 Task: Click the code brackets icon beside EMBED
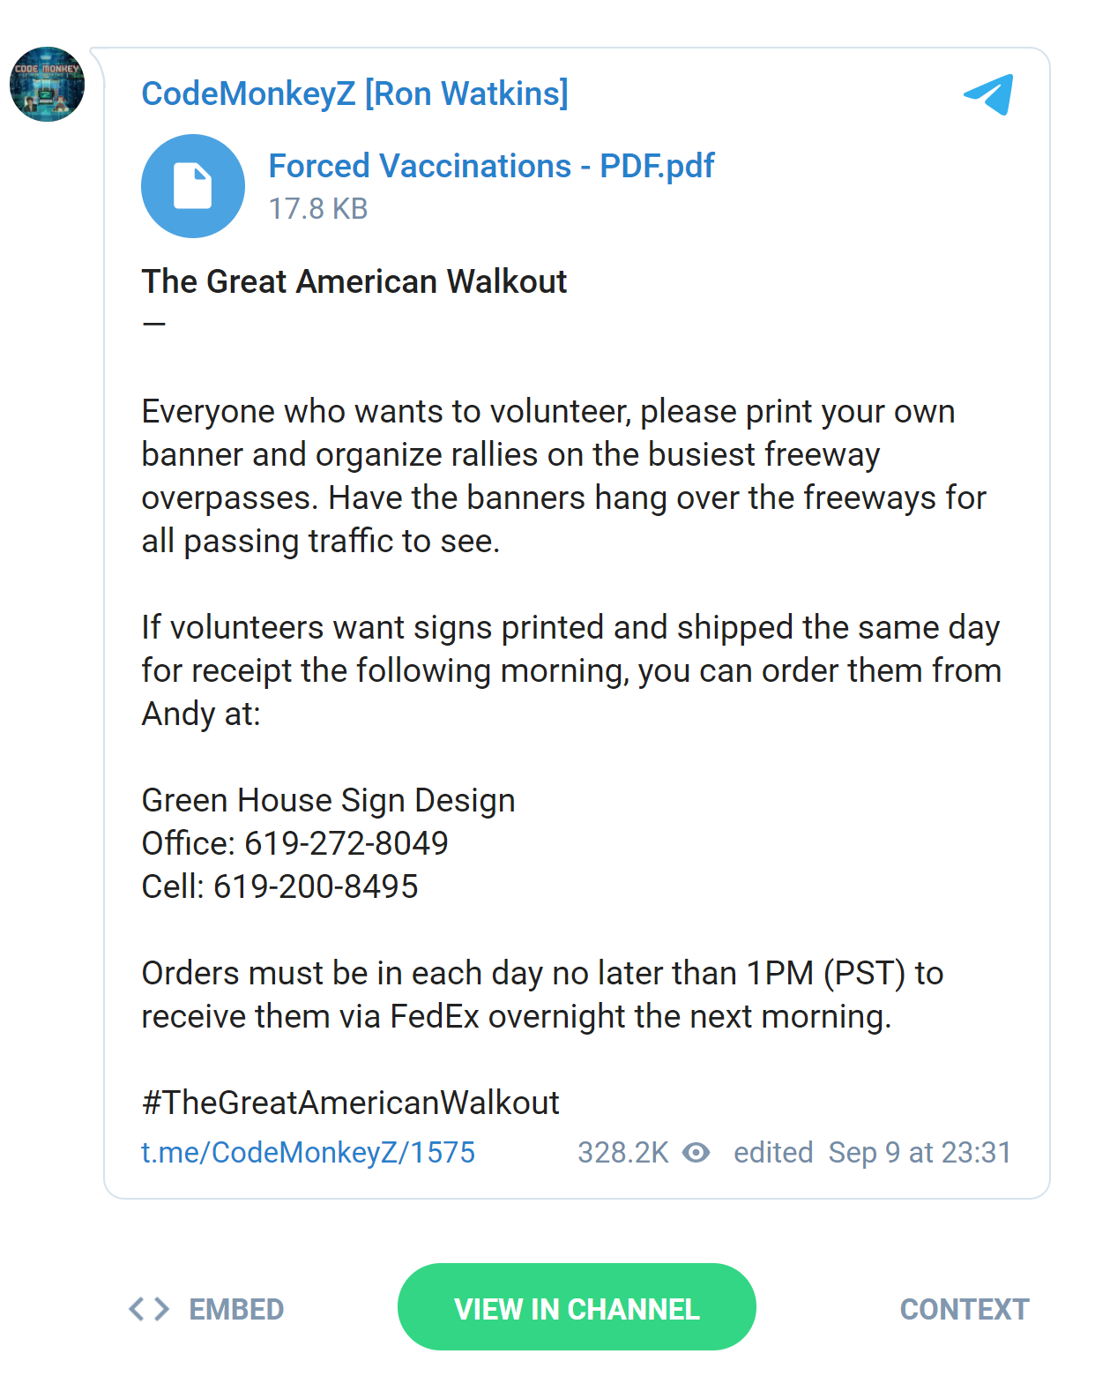pyautogui.click(x=150, y=1309)
